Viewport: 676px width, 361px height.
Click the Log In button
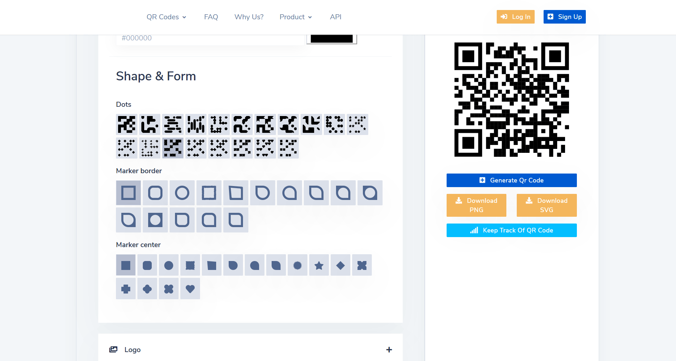click(x=515, y=17)
